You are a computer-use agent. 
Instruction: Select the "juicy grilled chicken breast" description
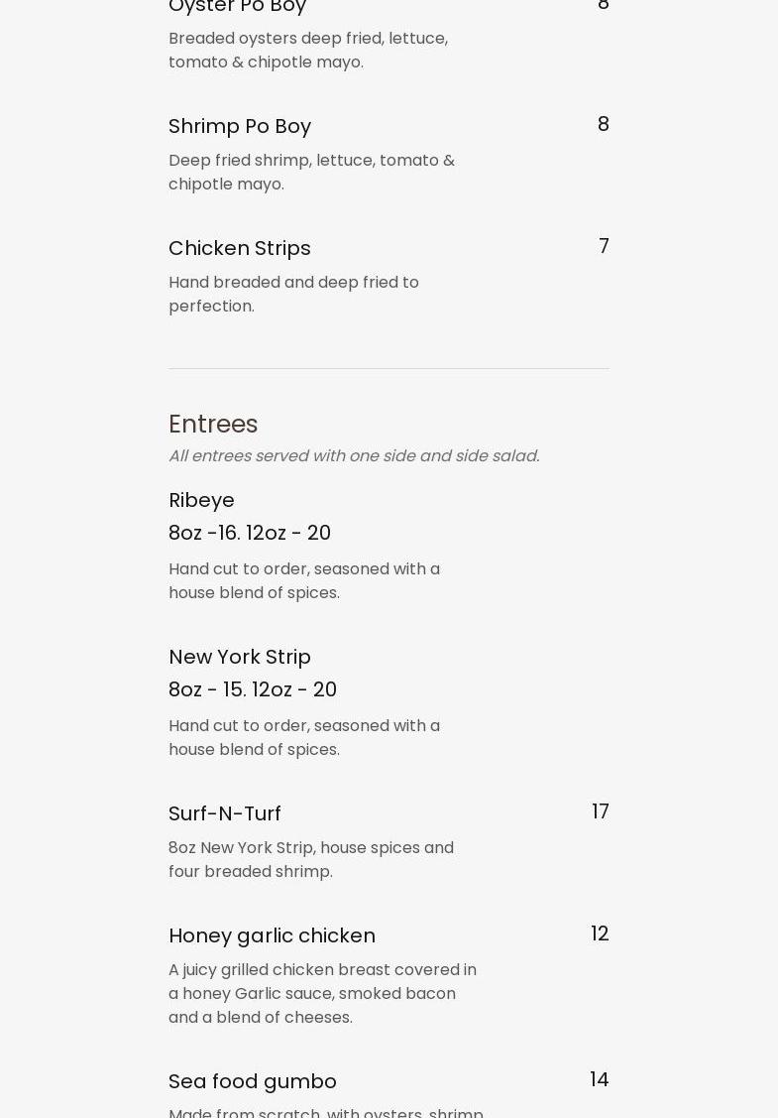point(322,993)
